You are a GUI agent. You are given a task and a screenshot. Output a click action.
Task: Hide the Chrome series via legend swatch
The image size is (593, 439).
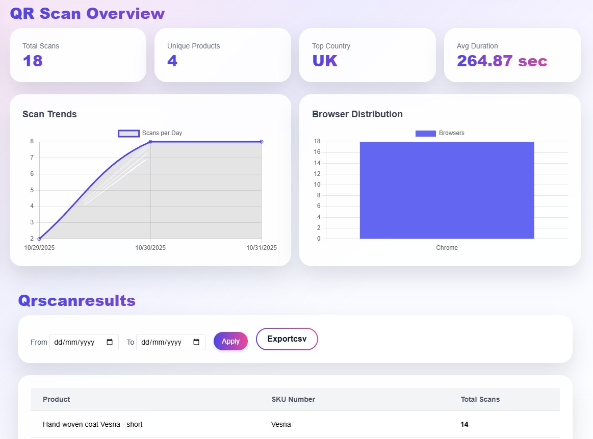[x=425, y=133]
